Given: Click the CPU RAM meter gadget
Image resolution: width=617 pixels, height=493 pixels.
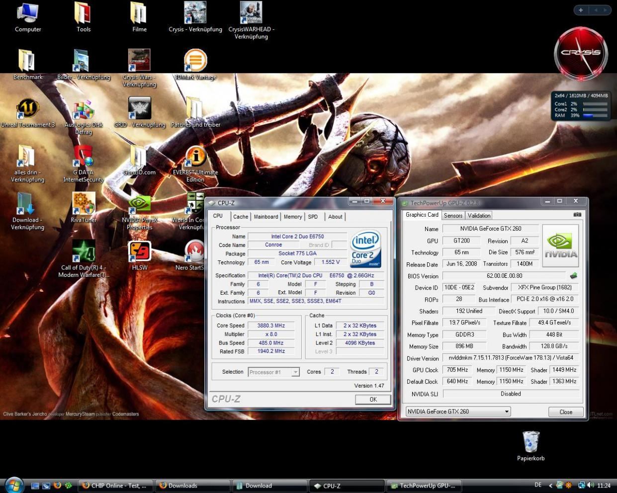Looking at the screenshot, I should point(581,106).
